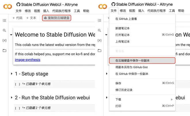
Task: Click the GitHub icon beside the left notebook title
Action: (x=18, y=5)
